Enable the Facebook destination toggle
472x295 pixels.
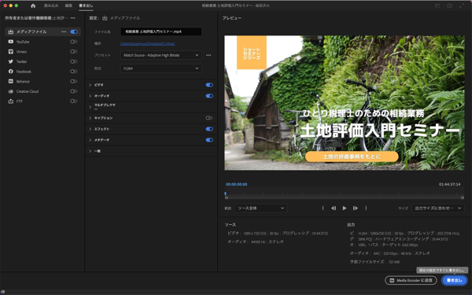(x=74, y=72)
